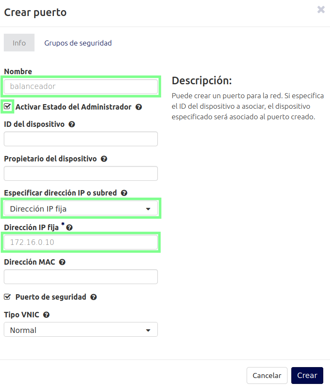Click inside the Nombre field showing balanceador
330x389 pixels.
81,86
